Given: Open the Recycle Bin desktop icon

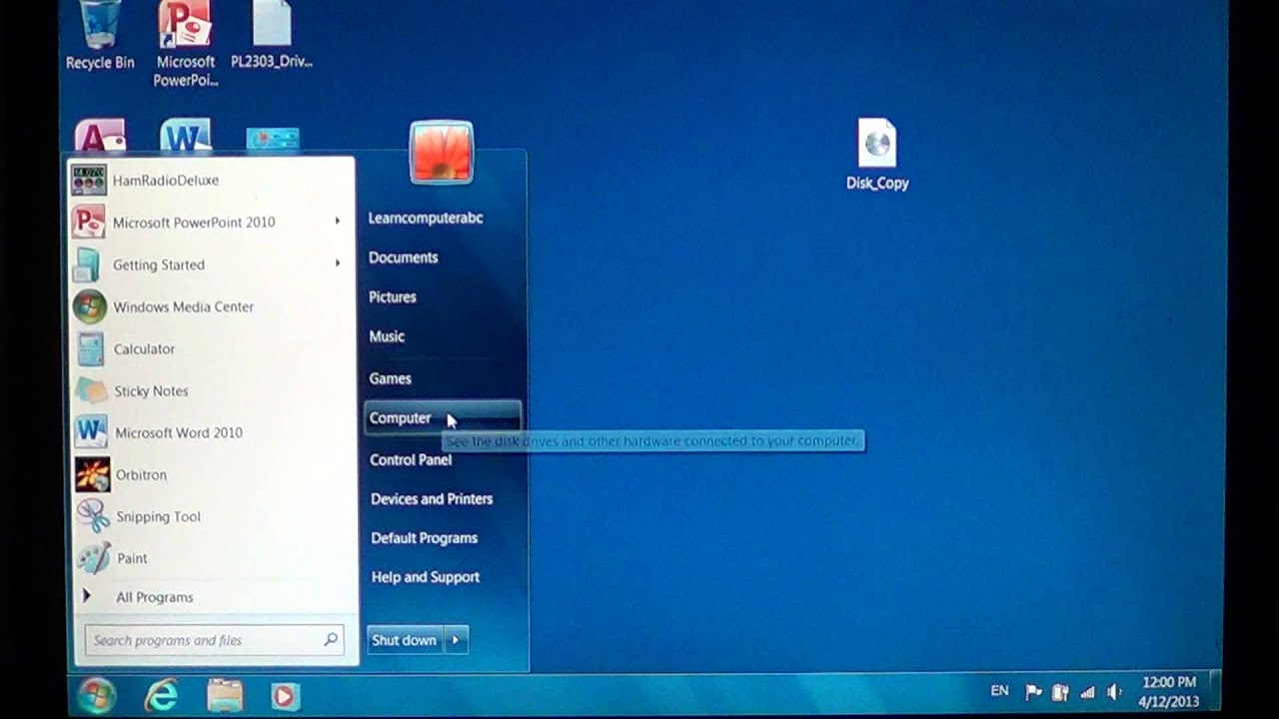Looking at the screenshot, I should pos(99,35).
